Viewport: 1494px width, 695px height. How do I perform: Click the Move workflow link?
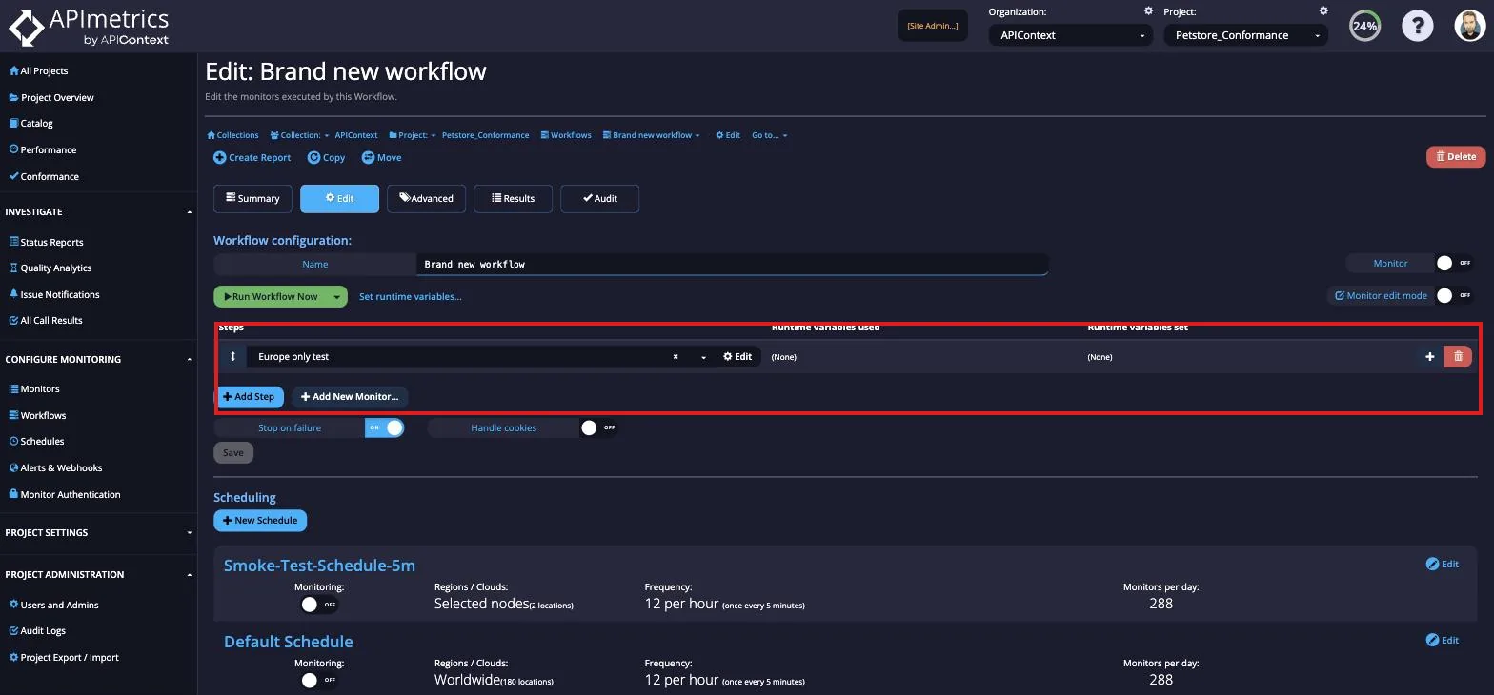tap(382, 157)
